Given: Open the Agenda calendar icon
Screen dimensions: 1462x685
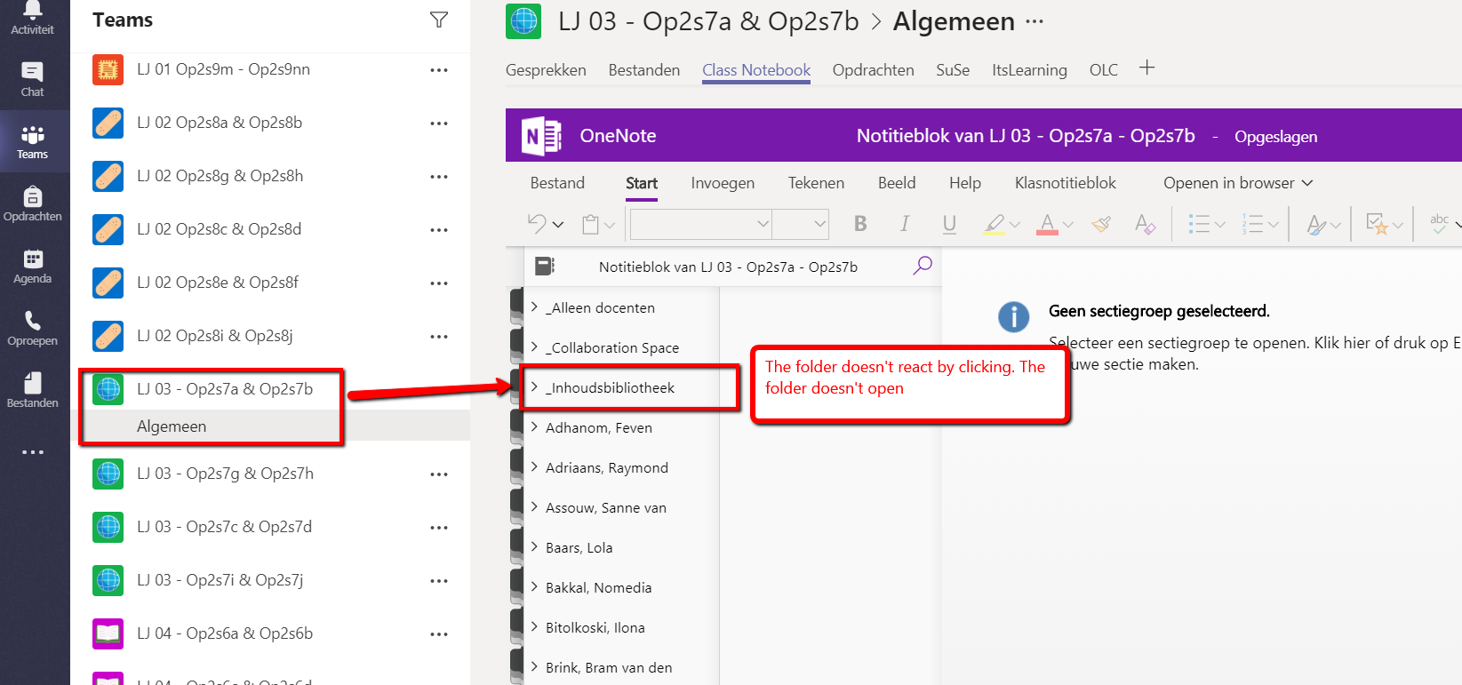Looking at the screenshot, I should 33,266.
